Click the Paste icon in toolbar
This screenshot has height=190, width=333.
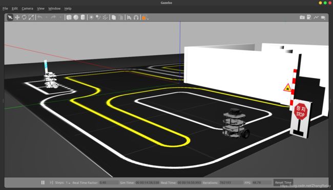[x=121, y=17]
